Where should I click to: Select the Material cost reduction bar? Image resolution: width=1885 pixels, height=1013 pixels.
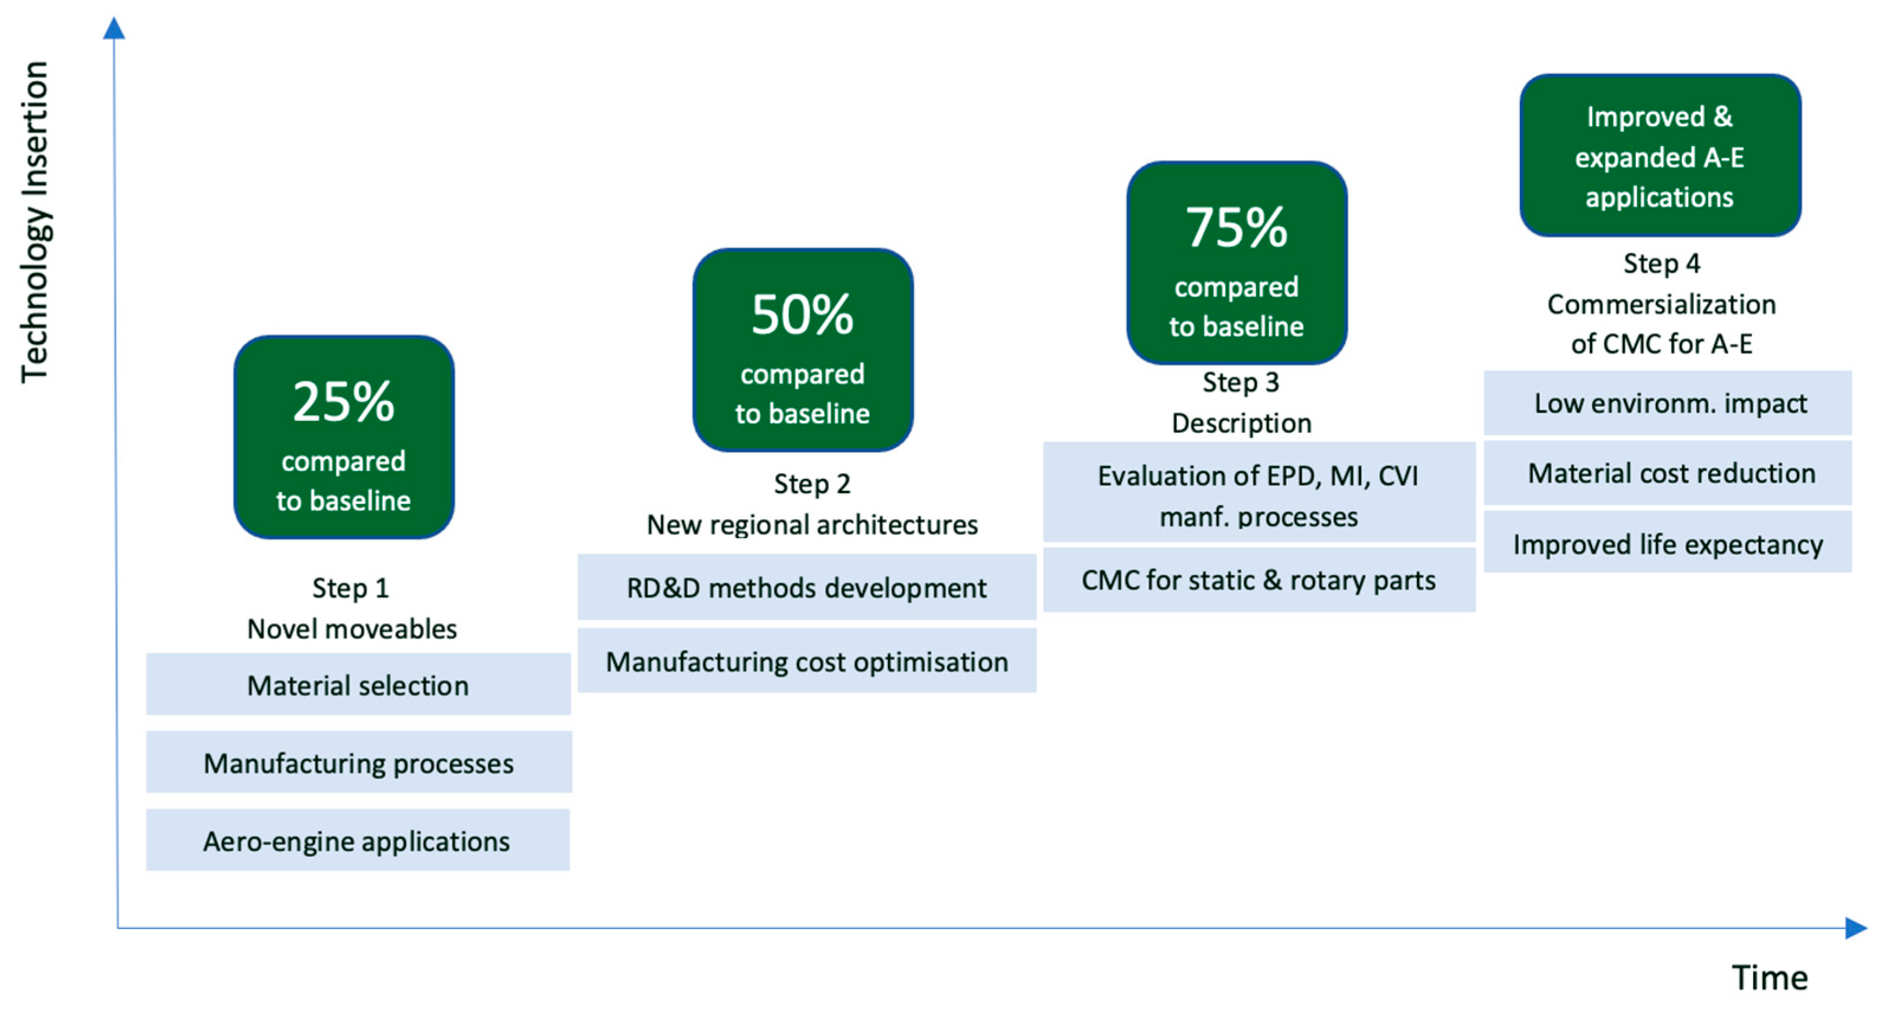coord(1668,473)
